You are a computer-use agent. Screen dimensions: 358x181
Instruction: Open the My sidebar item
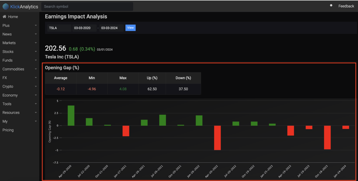(x=5, y=121)
